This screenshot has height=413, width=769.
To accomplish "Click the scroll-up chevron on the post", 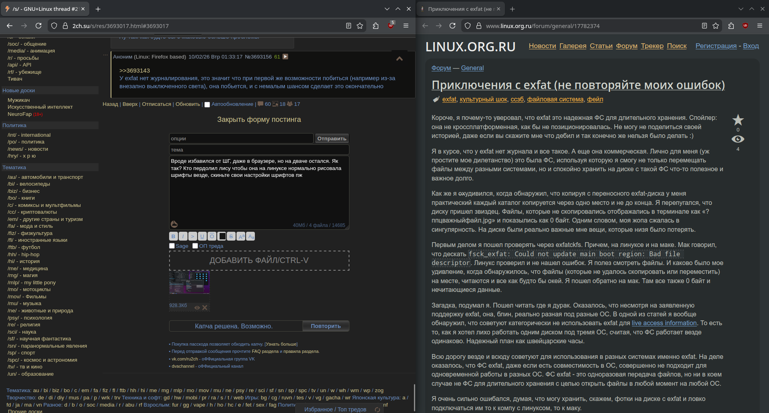I will (x=399, y=59).
